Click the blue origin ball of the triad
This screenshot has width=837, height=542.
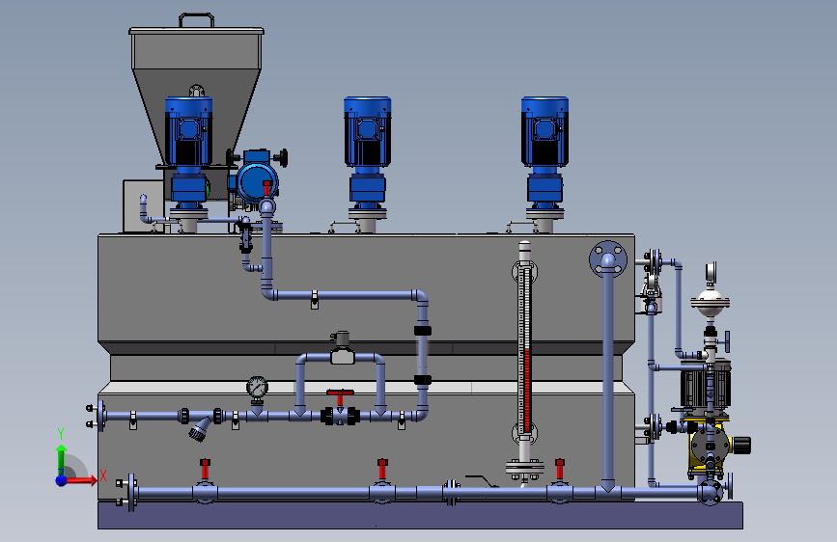click(x=62, y=480)
